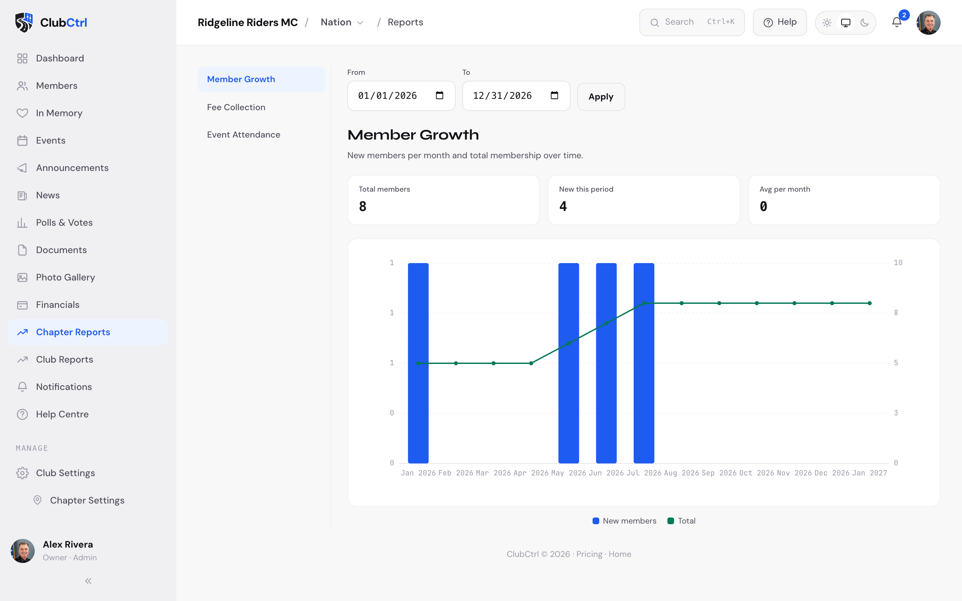Image resolution: width=962 pixels, height=601 pixels.
Task: Apply the selected date range
Action: (601, 96)
